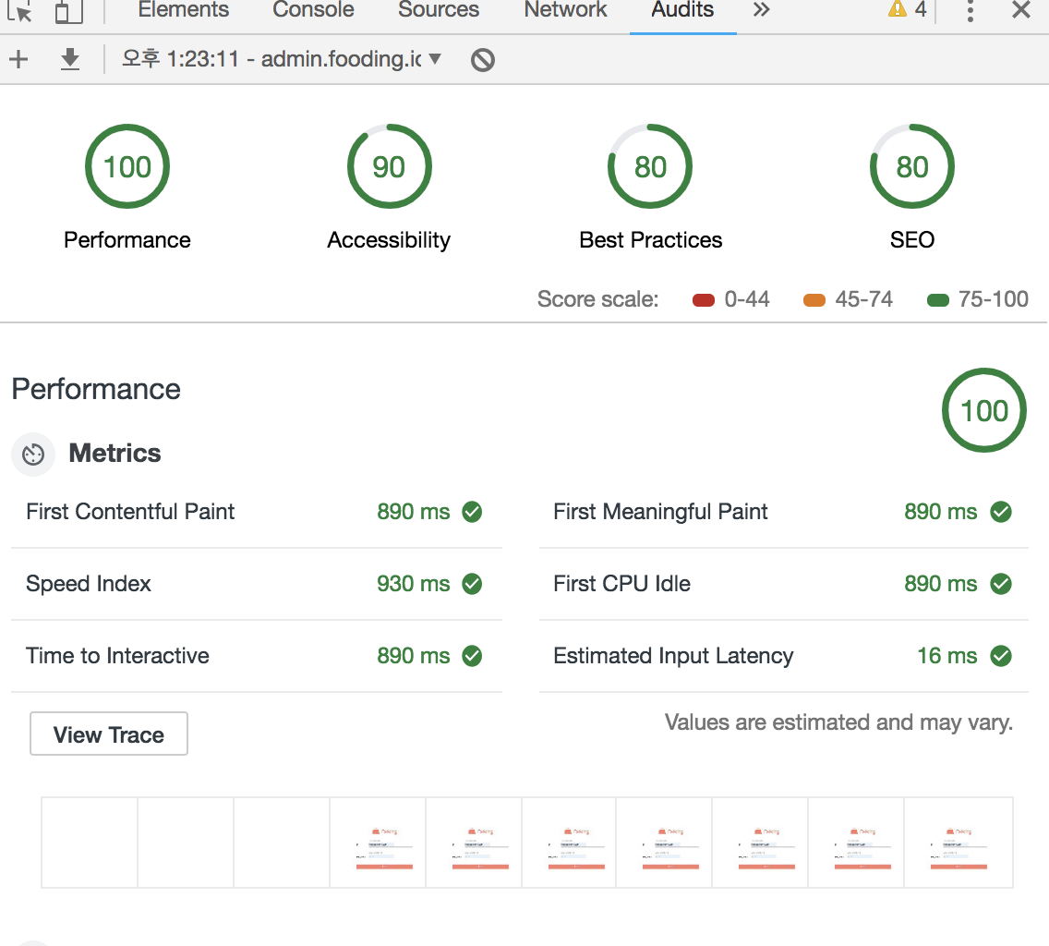Open the last filmstrip screenshot frame
The width and height of the screenshot is (1049, 946).
click(x=958, y=843)
